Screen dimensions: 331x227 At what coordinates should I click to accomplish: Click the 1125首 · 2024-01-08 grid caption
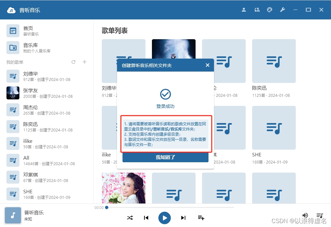pos(271,96)
